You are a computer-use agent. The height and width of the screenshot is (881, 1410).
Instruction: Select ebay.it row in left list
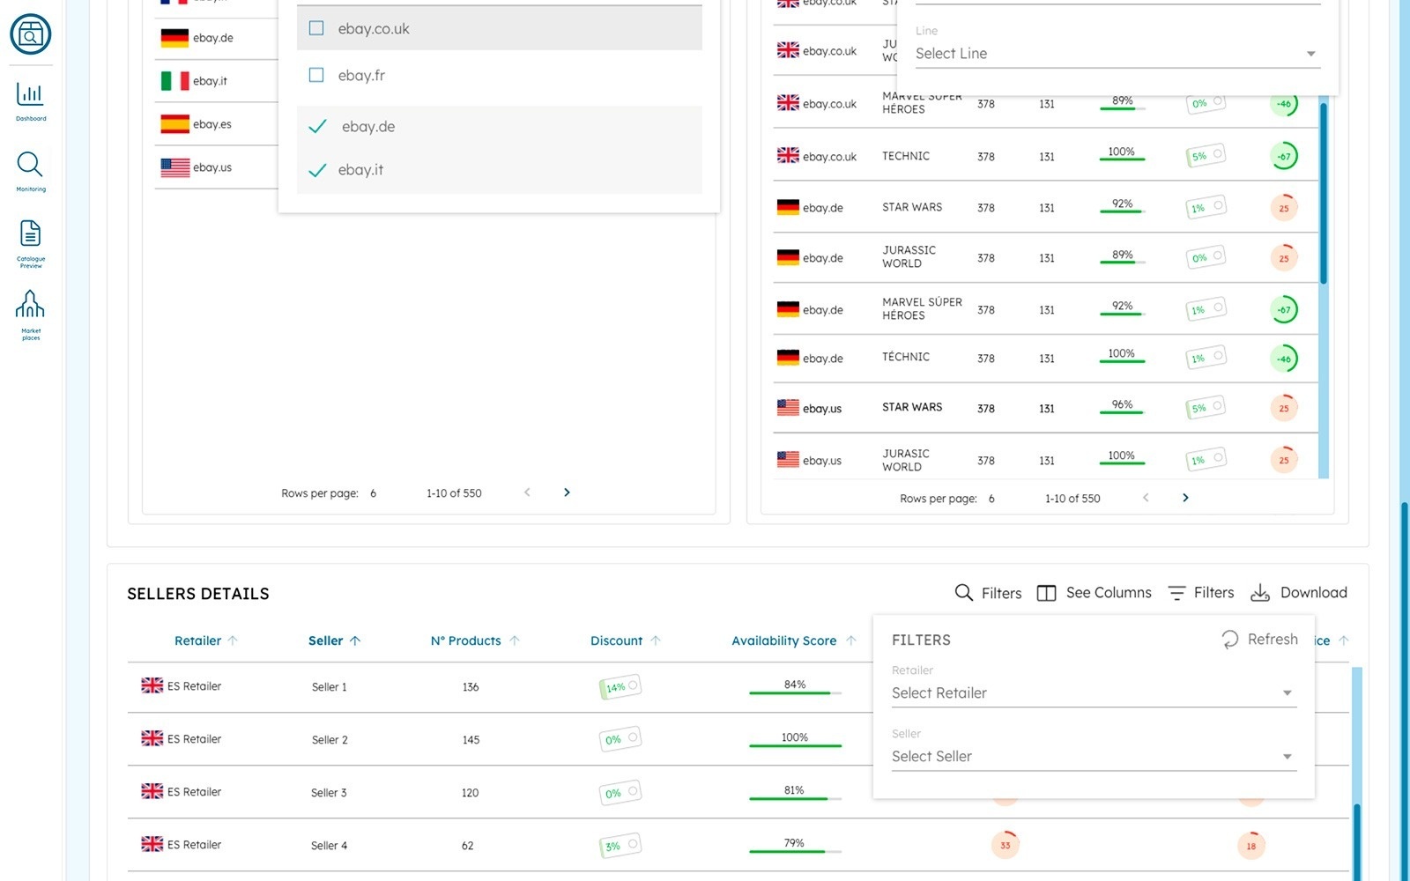216,81
